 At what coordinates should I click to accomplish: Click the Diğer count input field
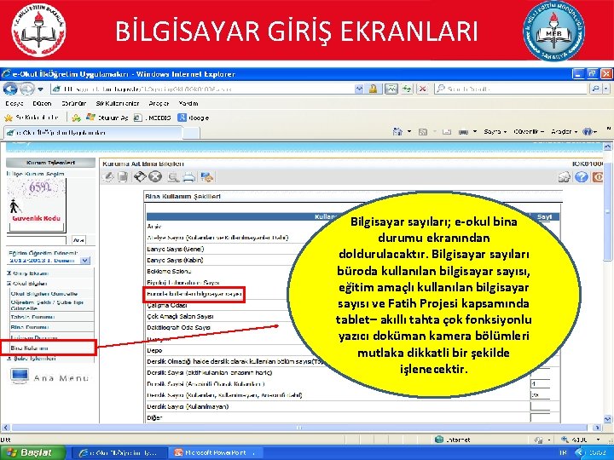pos(540,417)
